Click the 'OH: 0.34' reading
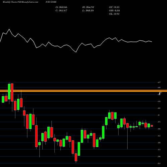 point(114,11)
